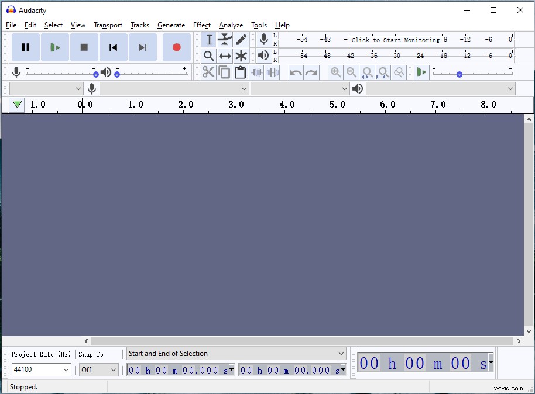Open the Selection format dropdown
Viewport: 535px width, 394px height.
point(236,354)
